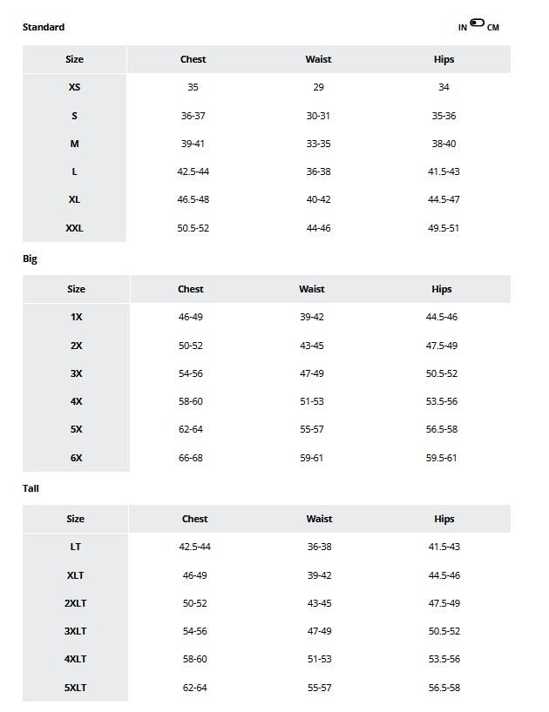549x712 pixels.
Task: Click Hips header in Tall table
Action: tap(444, 519)
